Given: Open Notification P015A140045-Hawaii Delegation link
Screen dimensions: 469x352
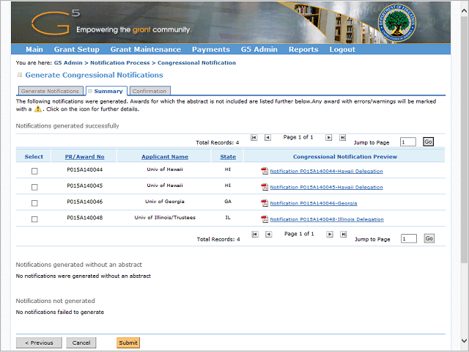Looking at the screenshot, I should click(x=326, y=188).
